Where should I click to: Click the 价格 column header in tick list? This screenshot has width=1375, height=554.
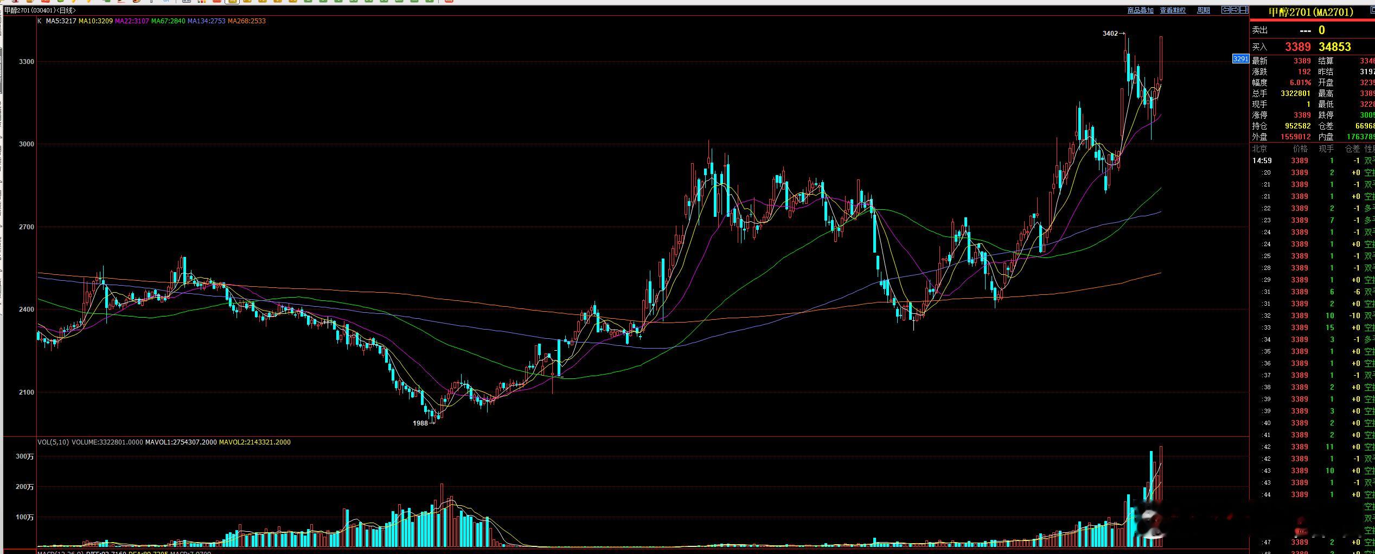pyautogui.click(x=1300, y=149)
